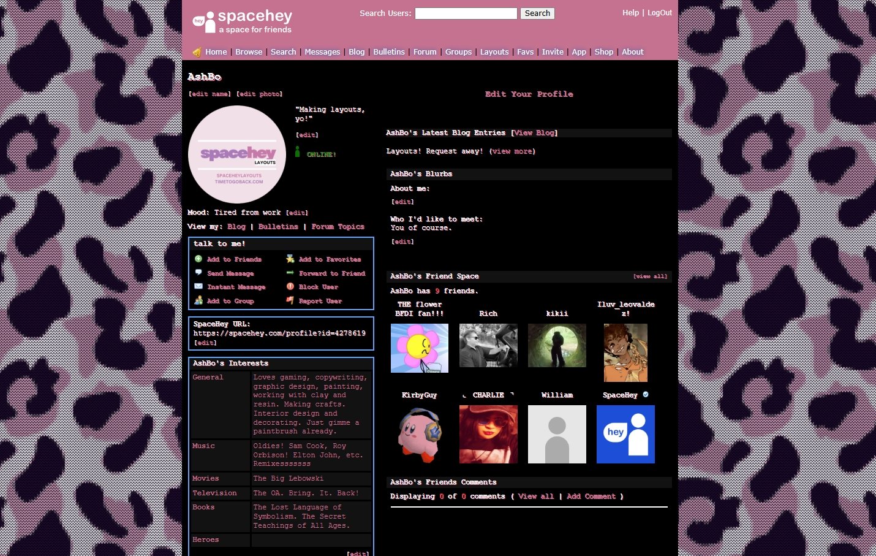This screenshot has height=556, width=876.
Task: Click the Add Comment link
Action: click(x=591, y=497)
